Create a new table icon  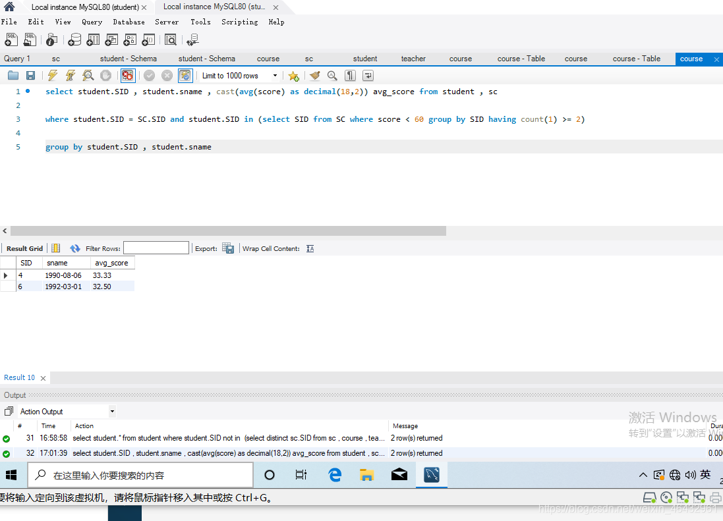pyautogui.click(x=93, y=40)
